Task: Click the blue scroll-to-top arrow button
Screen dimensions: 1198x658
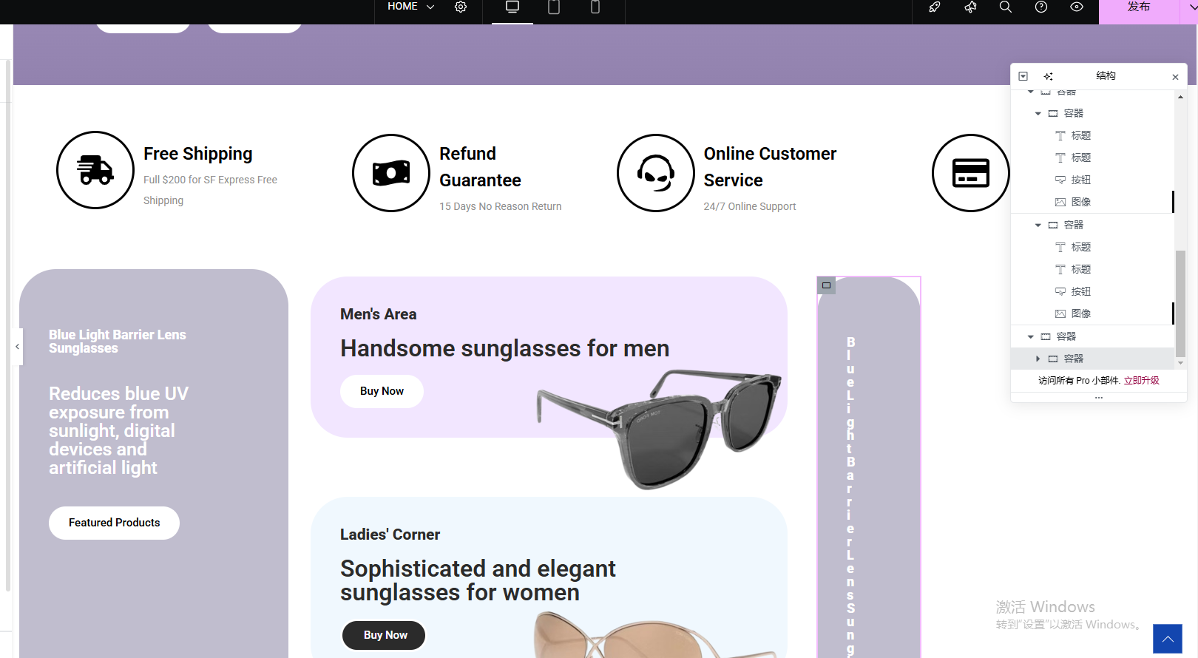Action: tap(1168, 639)
